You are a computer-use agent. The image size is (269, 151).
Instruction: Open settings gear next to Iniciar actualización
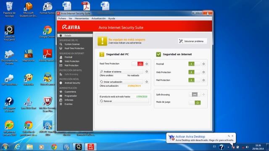(147, 82)
